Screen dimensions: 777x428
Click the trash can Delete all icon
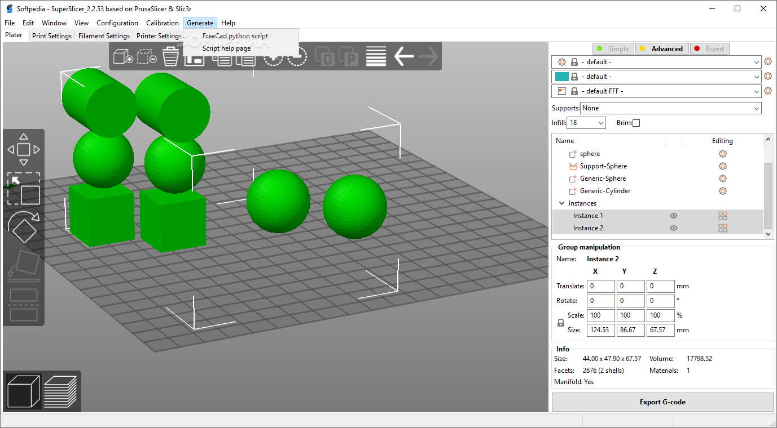(170, 56)
